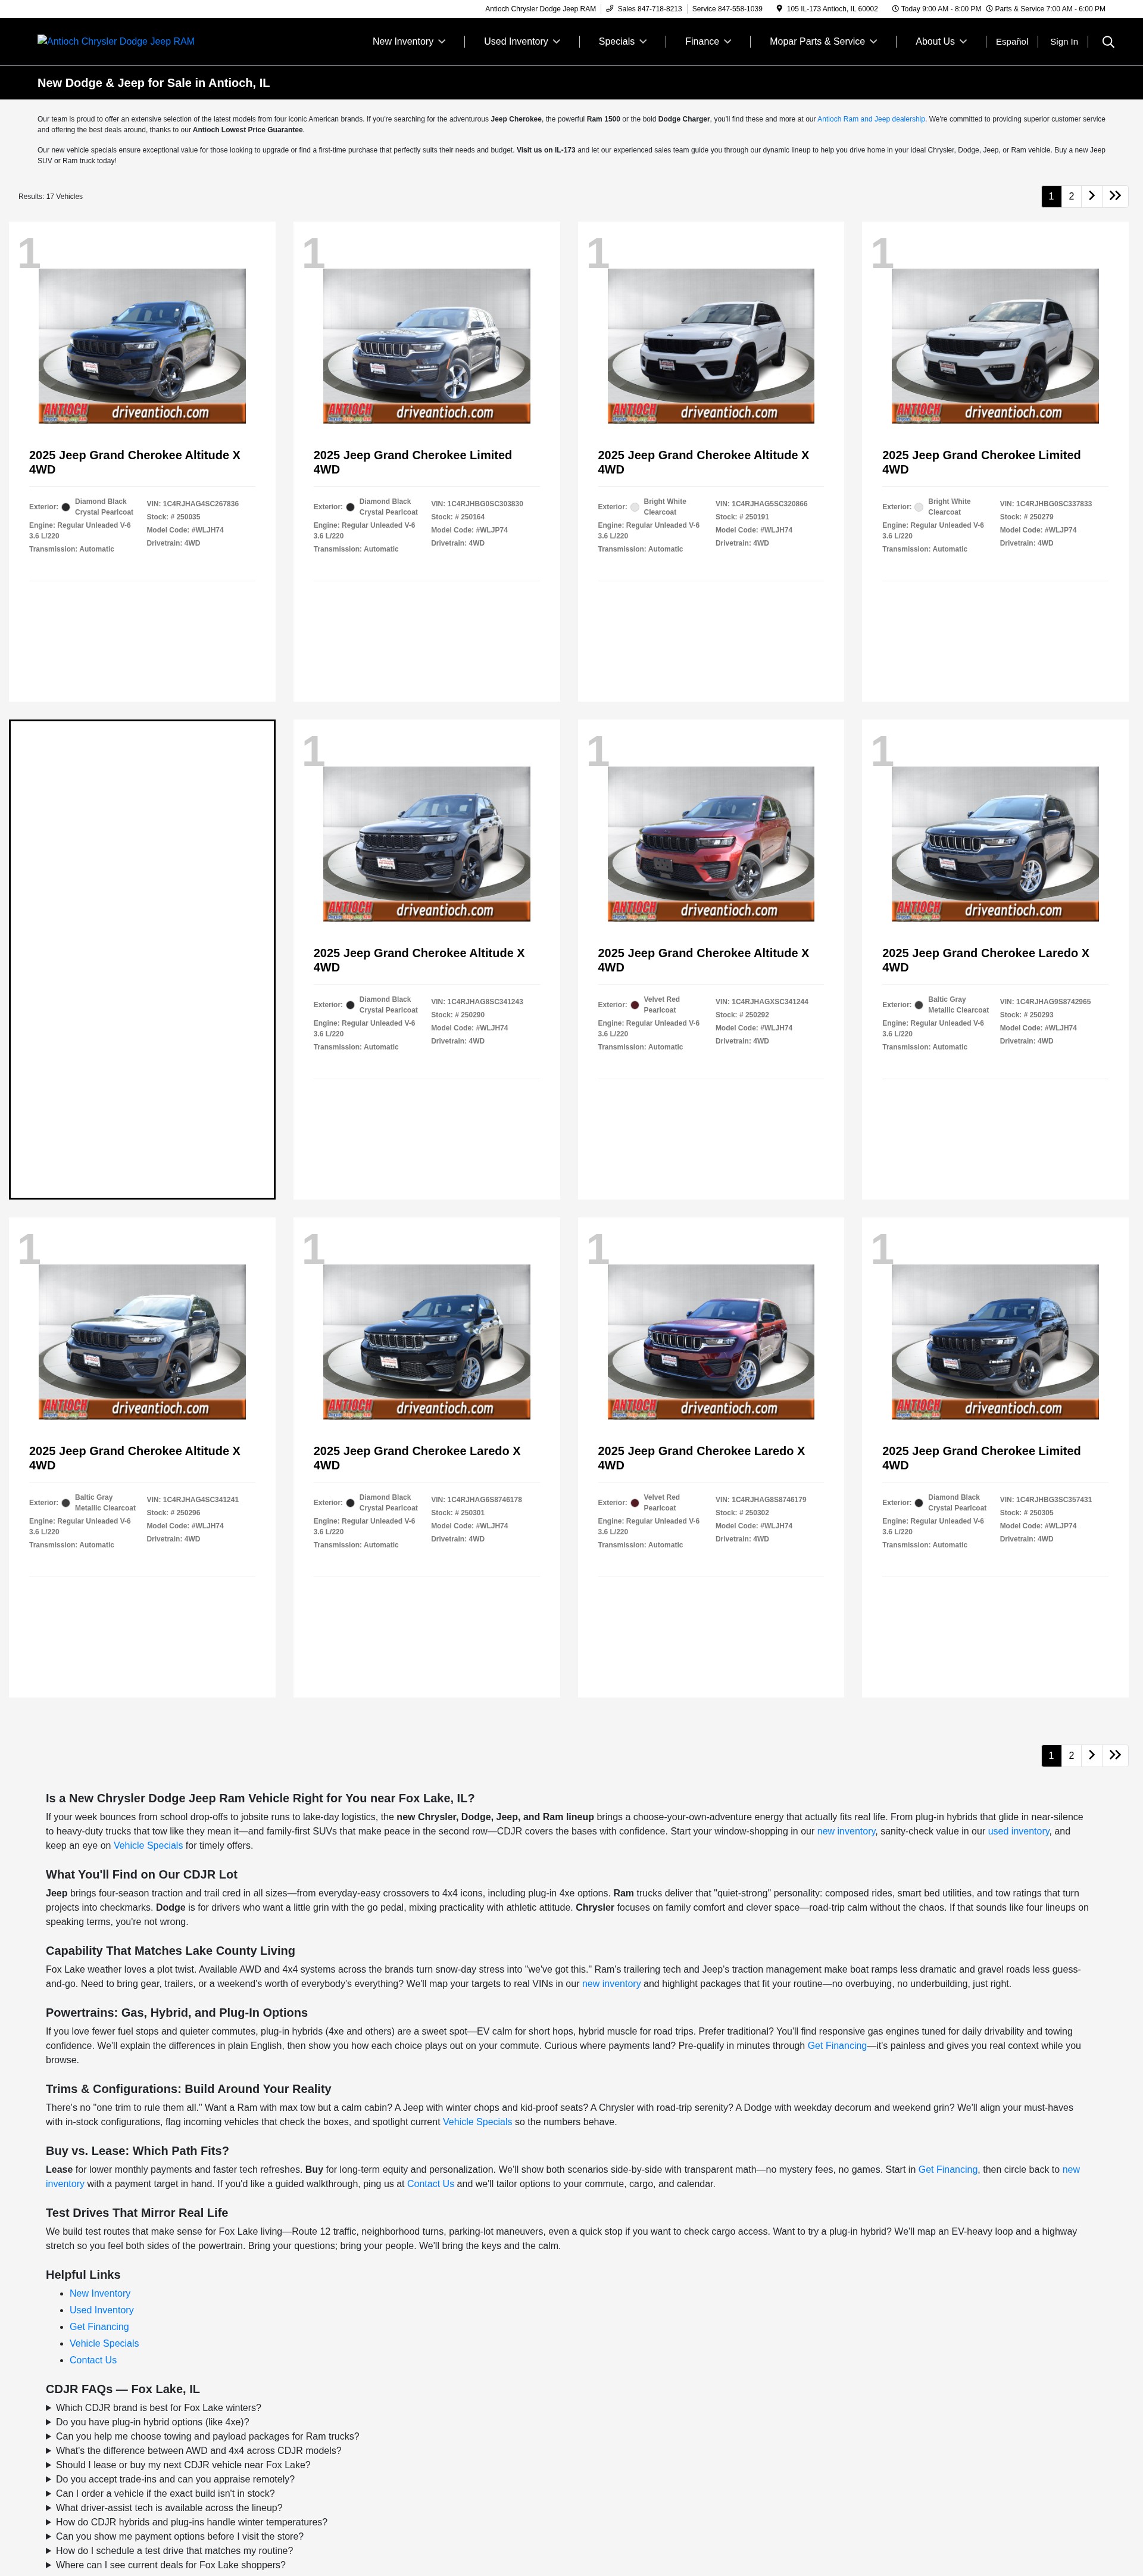Click New Inventory in Helpful Links list
The image size is (1143, 2576).
pyautogui.click(x=100, y=2293)
